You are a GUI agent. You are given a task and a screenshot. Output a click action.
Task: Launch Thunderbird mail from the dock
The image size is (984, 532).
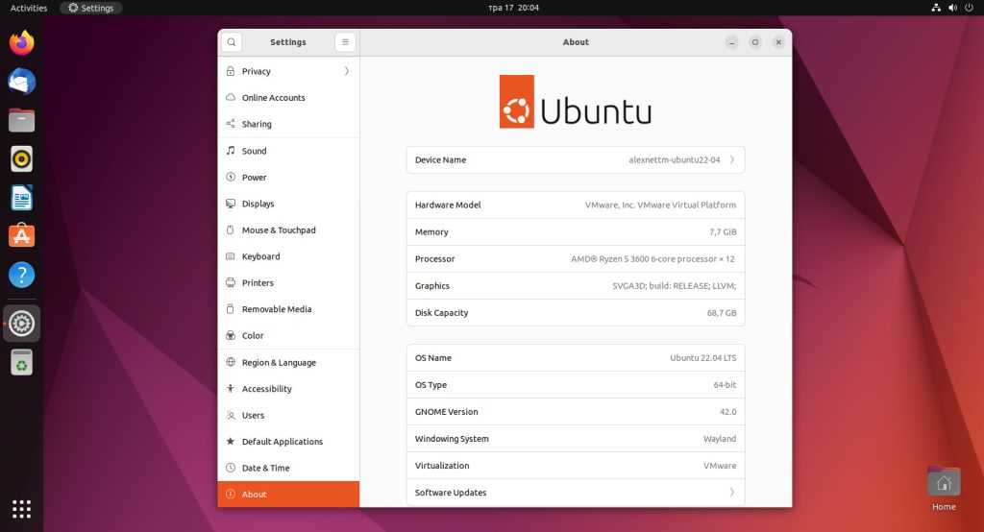(x=21, y=82)
